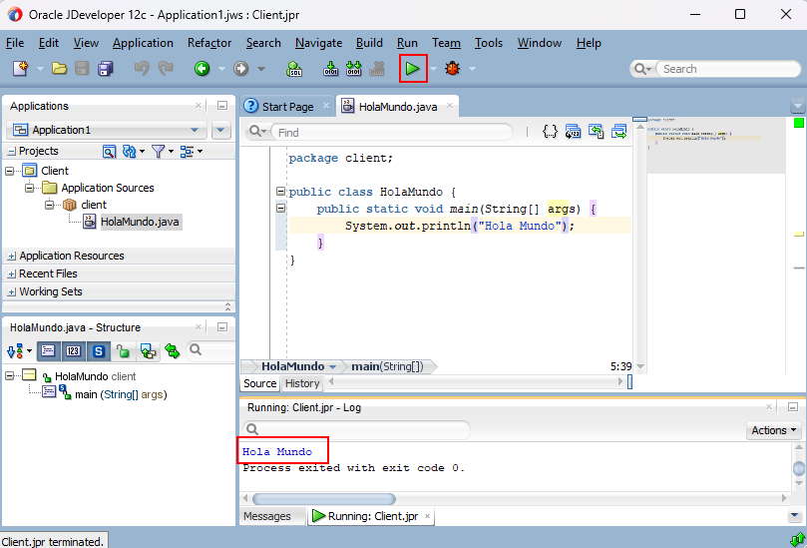This screenshot has height=548, width=807.
Task: Toggle show inherited members in Structure
Action: 149,351
